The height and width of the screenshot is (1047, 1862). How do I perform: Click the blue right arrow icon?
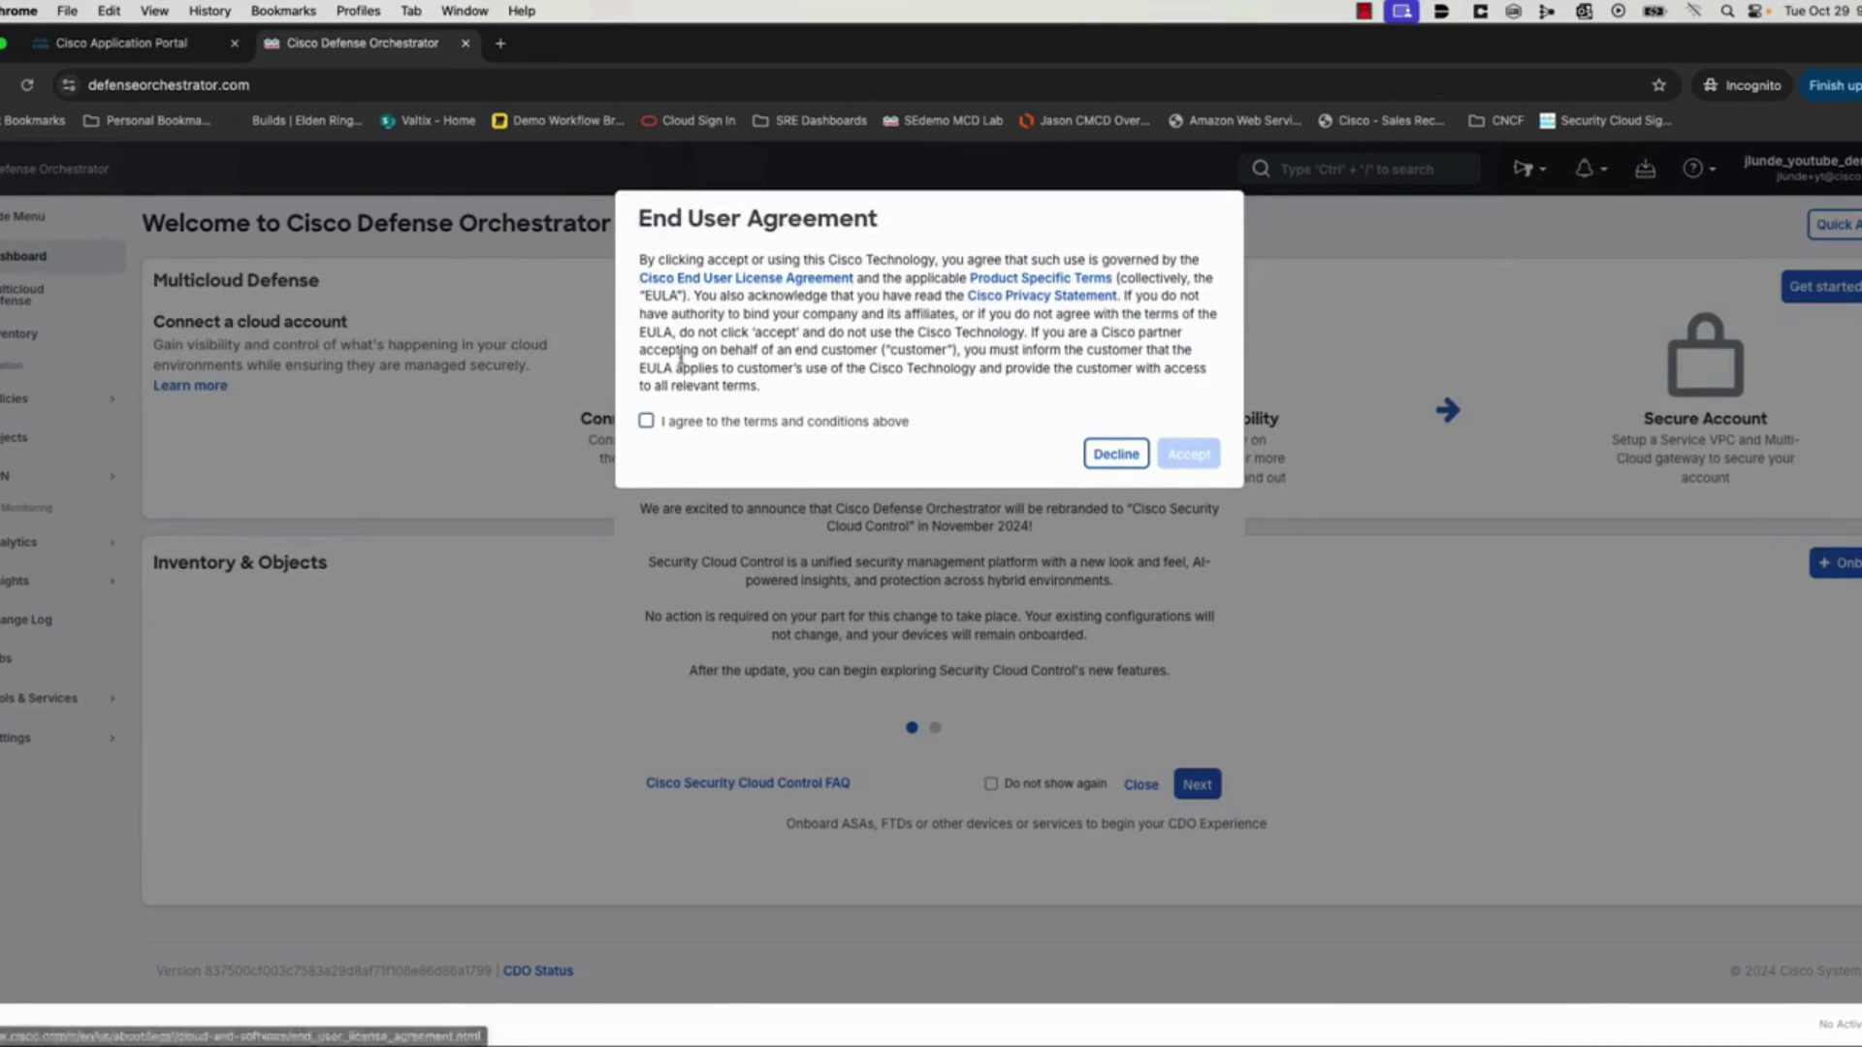click(1448, 410)
